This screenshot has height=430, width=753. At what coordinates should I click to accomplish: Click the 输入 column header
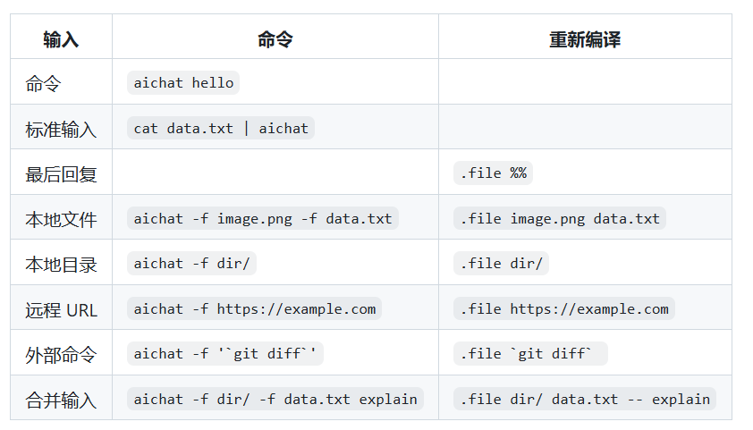tap(61, 39)
